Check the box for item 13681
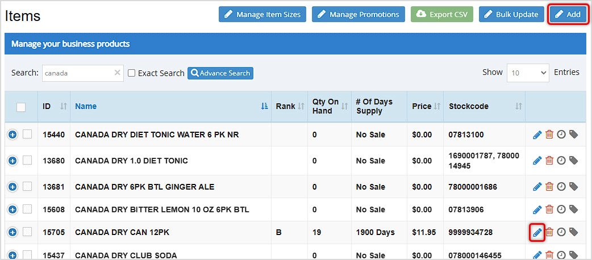 (27, 186)
